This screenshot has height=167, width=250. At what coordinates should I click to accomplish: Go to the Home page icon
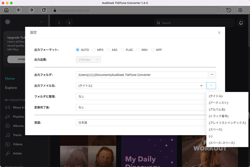(x=6, y=10)
